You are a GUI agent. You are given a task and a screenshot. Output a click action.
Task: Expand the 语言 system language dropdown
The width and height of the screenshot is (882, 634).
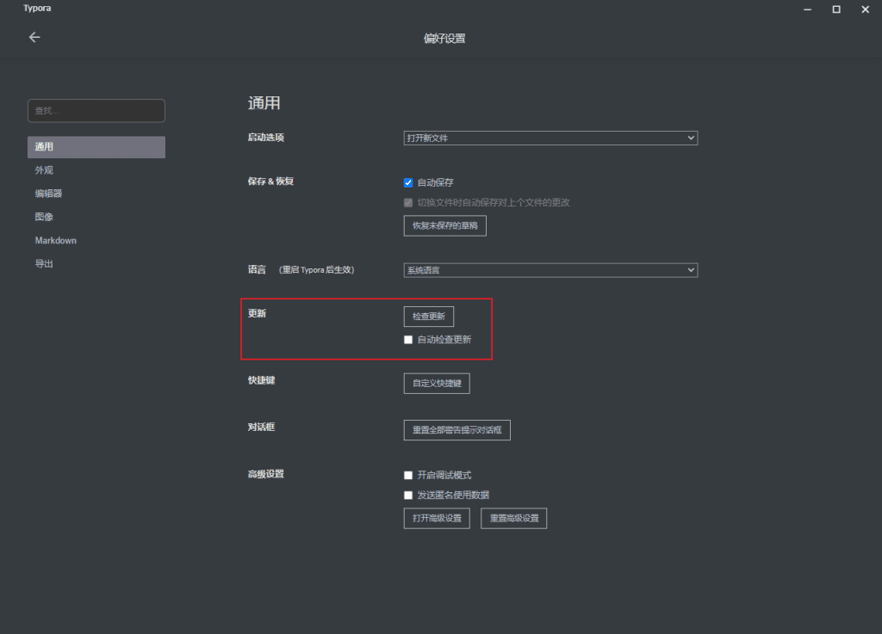click(550, 270)
